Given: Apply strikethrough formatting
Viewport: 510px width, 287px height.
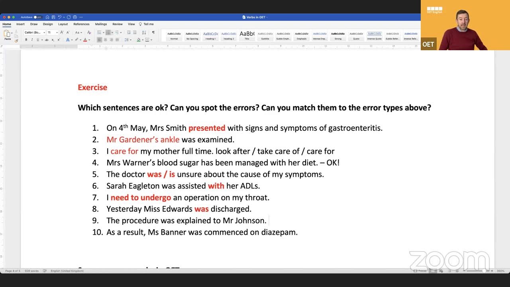Looking at the screenshot, I should coord(47,40).
